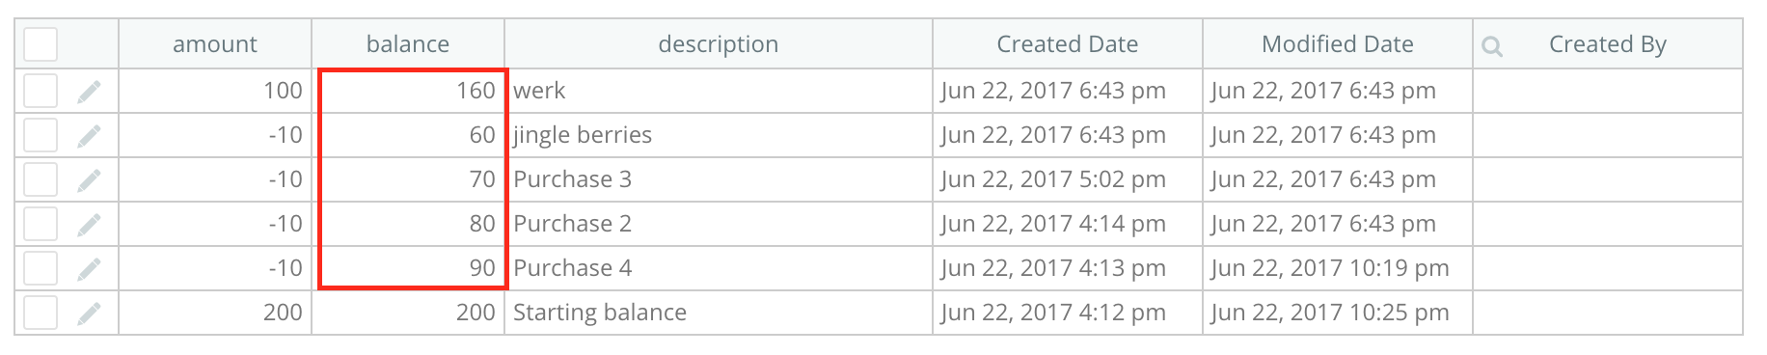Edit the werk row with pencil icon

(x=89, y=92)
